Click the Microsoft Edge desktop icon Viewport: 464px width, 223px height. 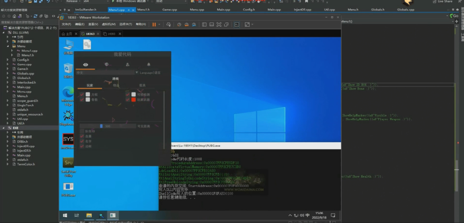tap(68, 96)
